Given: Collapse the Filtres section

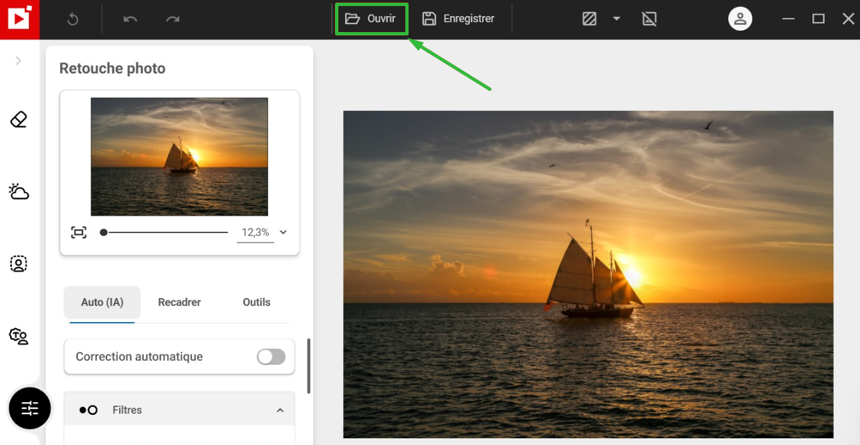Looking at the screenshot, I should (x=280, y=410).
